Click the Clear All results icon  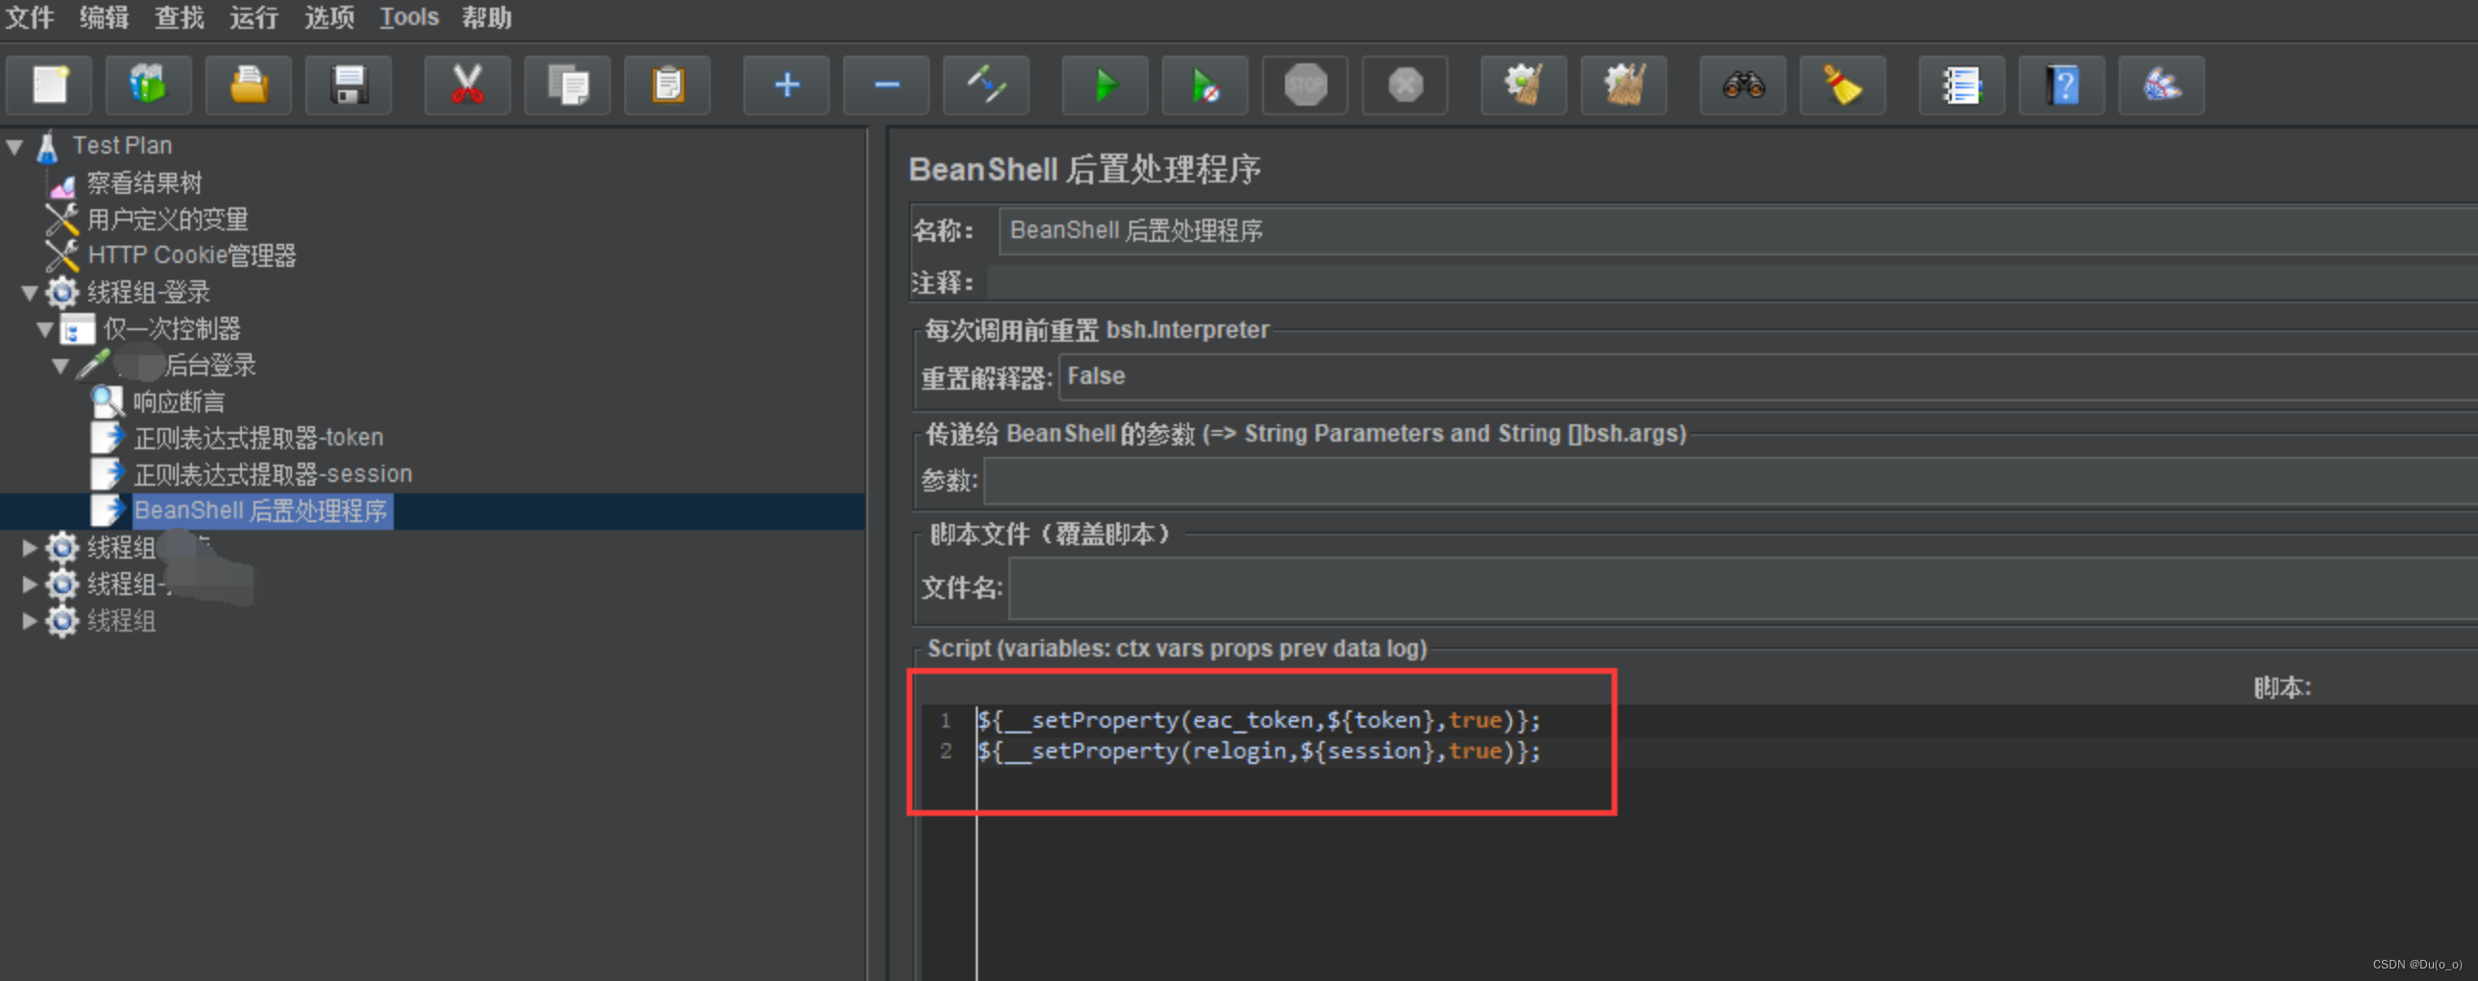[1625, 85]
